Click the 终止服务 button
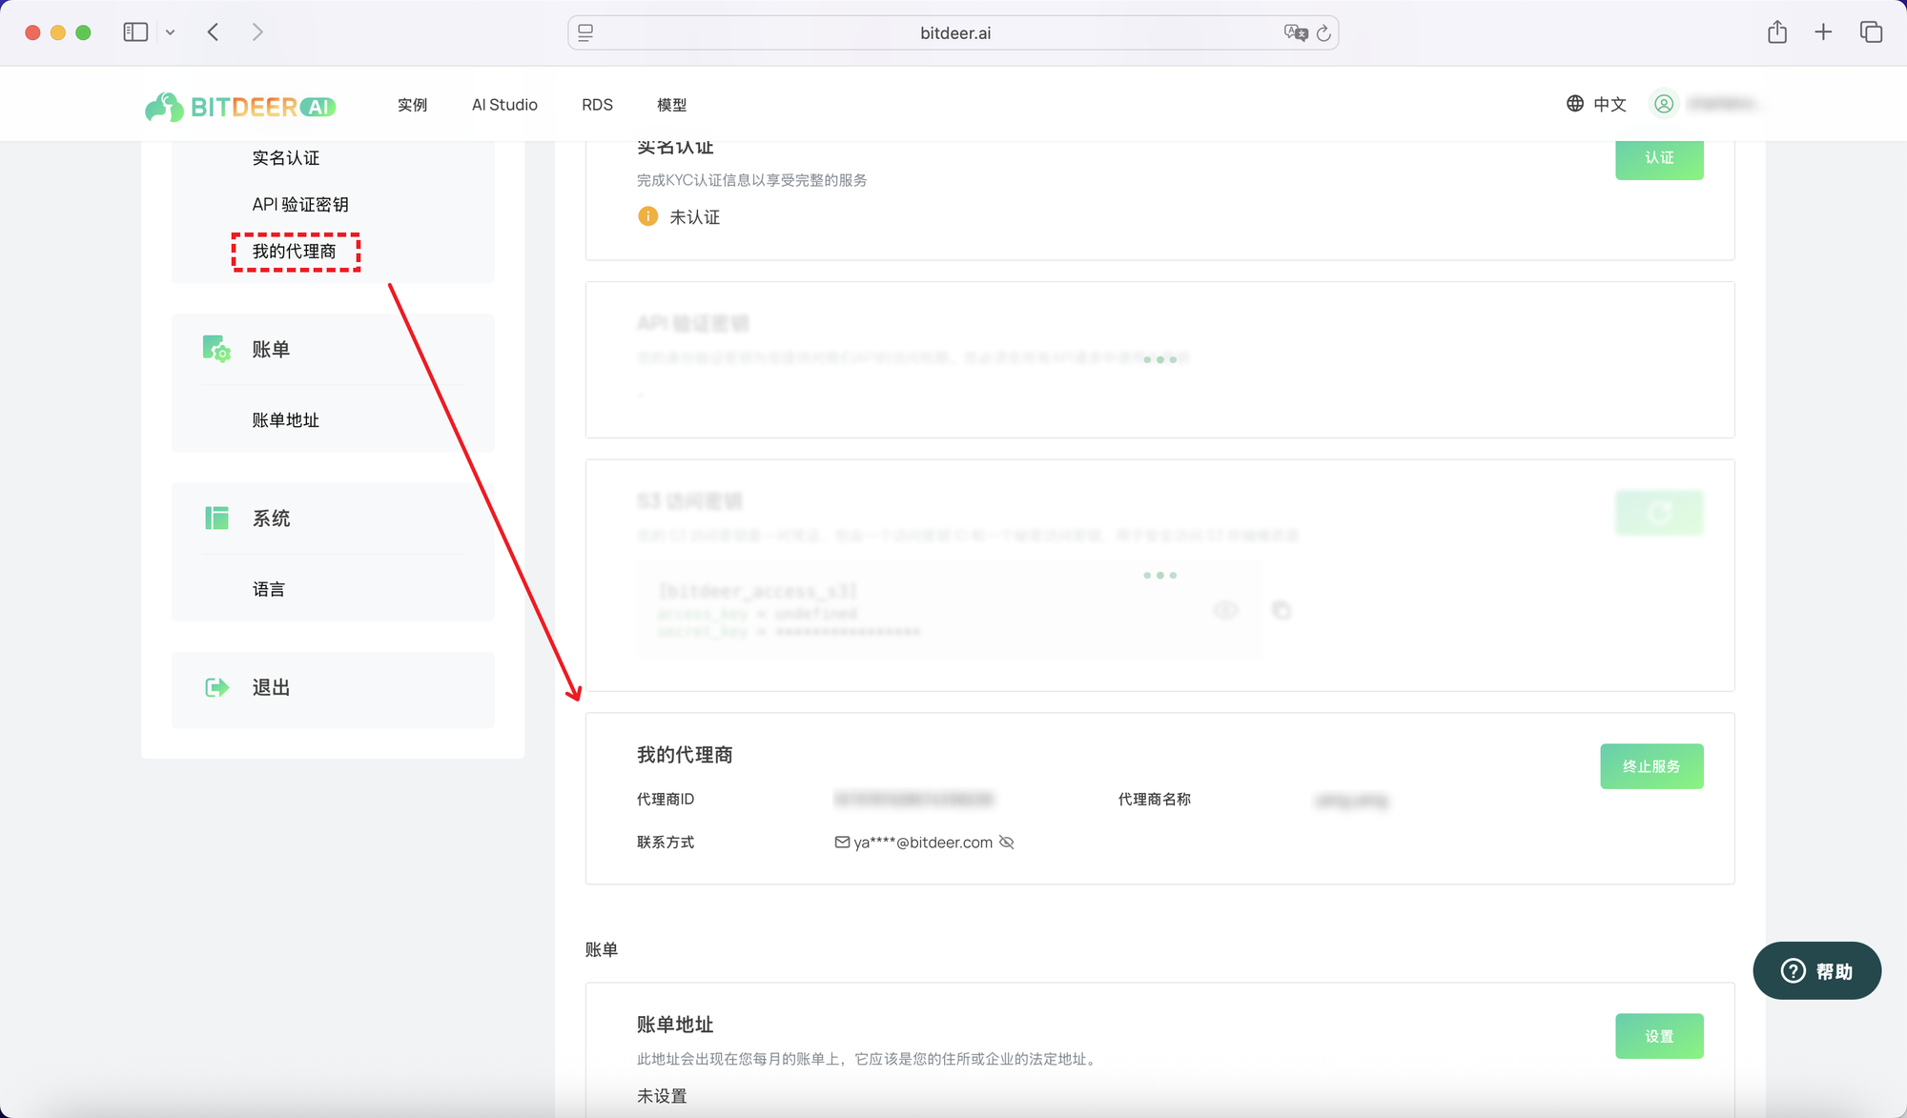This screenshot has height=1118, width=1907. (x=1651, y=766)
